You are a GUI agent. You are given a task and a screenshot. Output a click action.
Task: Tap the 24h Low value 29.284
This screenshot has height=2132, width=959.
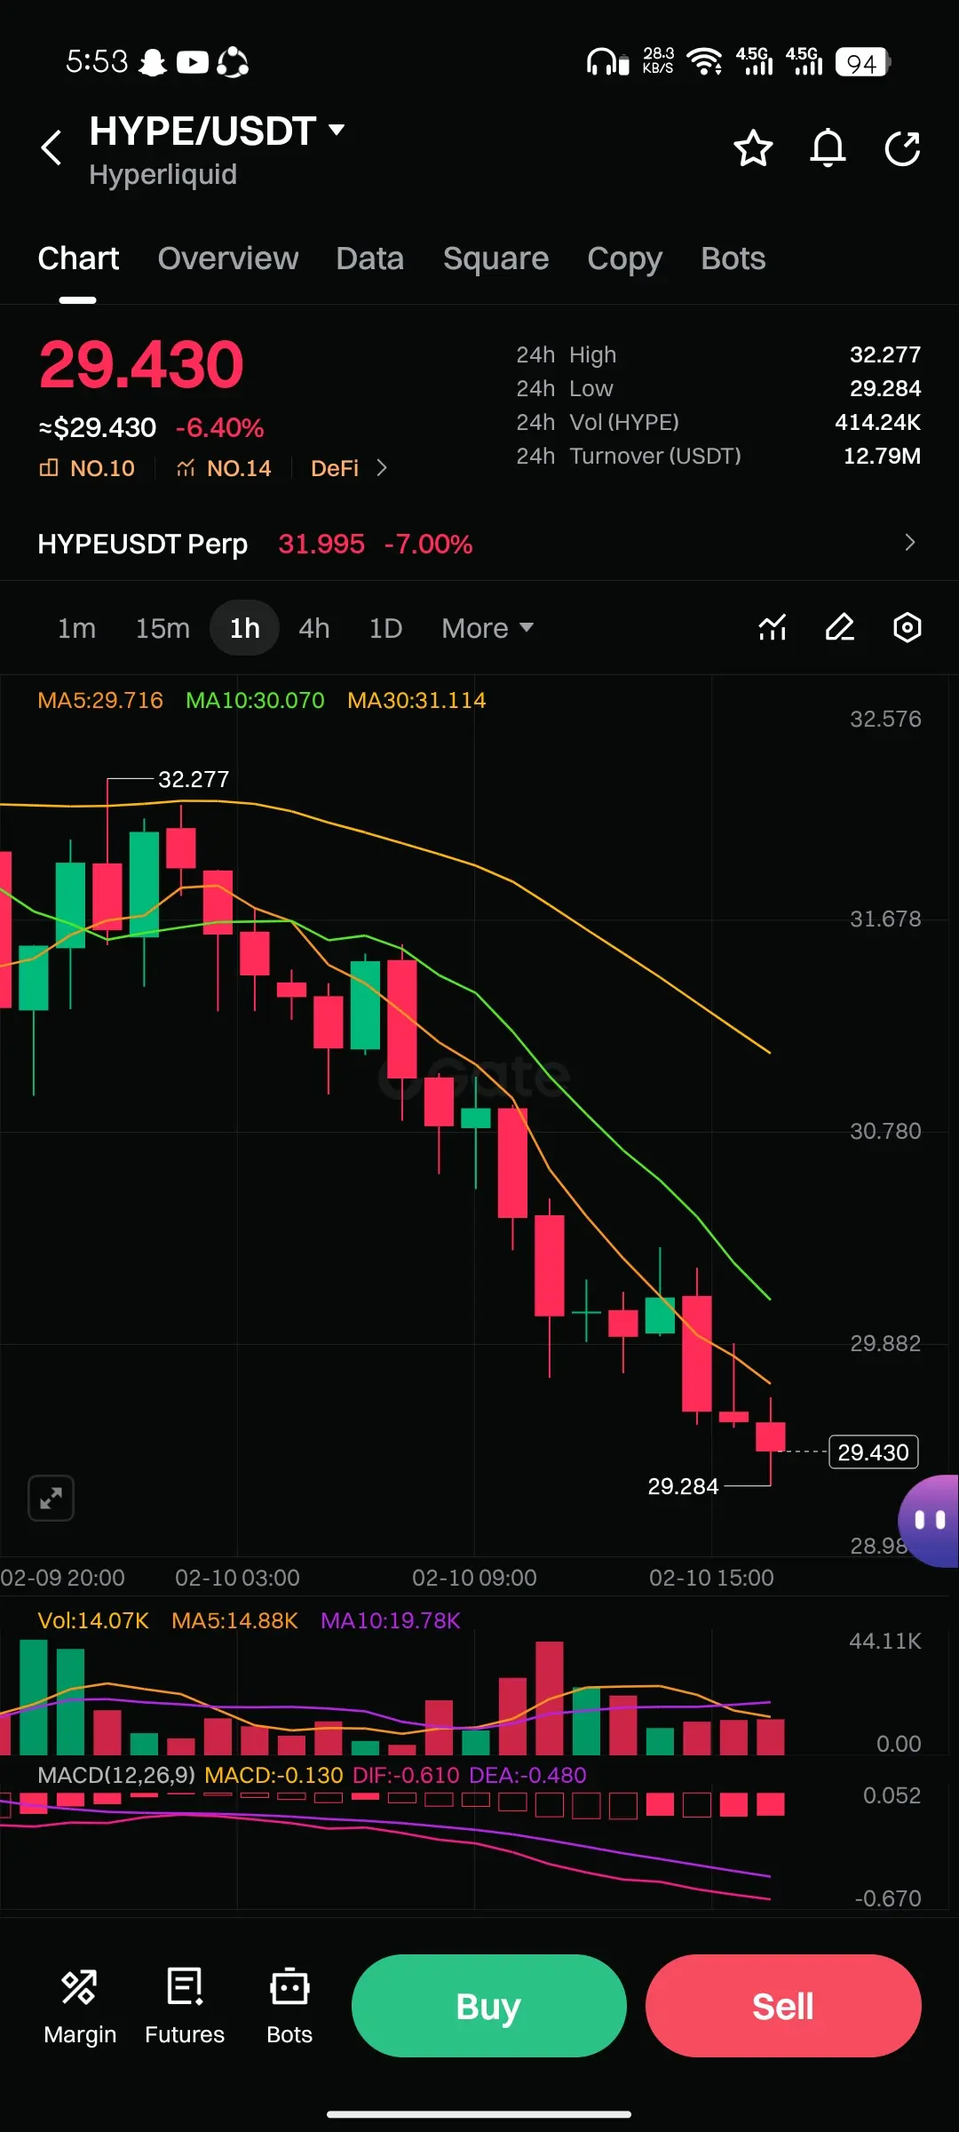pos(885,388)
